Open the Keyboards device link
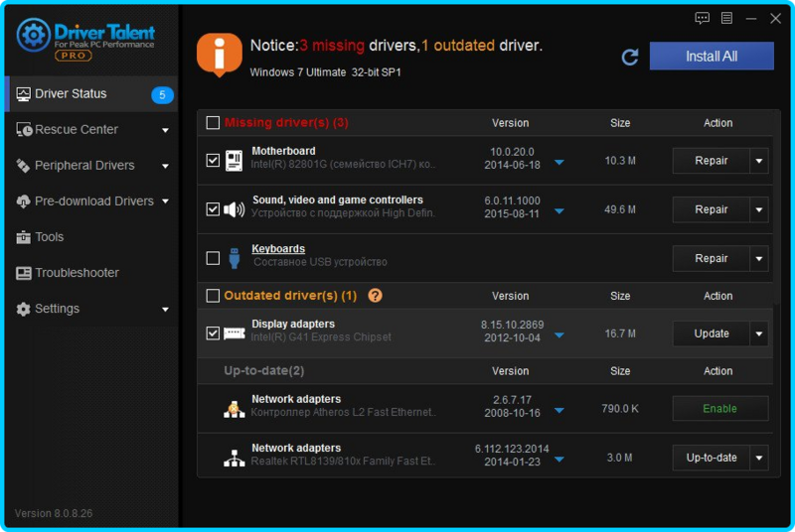Viewport: 795px width, 532px height. pos(278,249)
